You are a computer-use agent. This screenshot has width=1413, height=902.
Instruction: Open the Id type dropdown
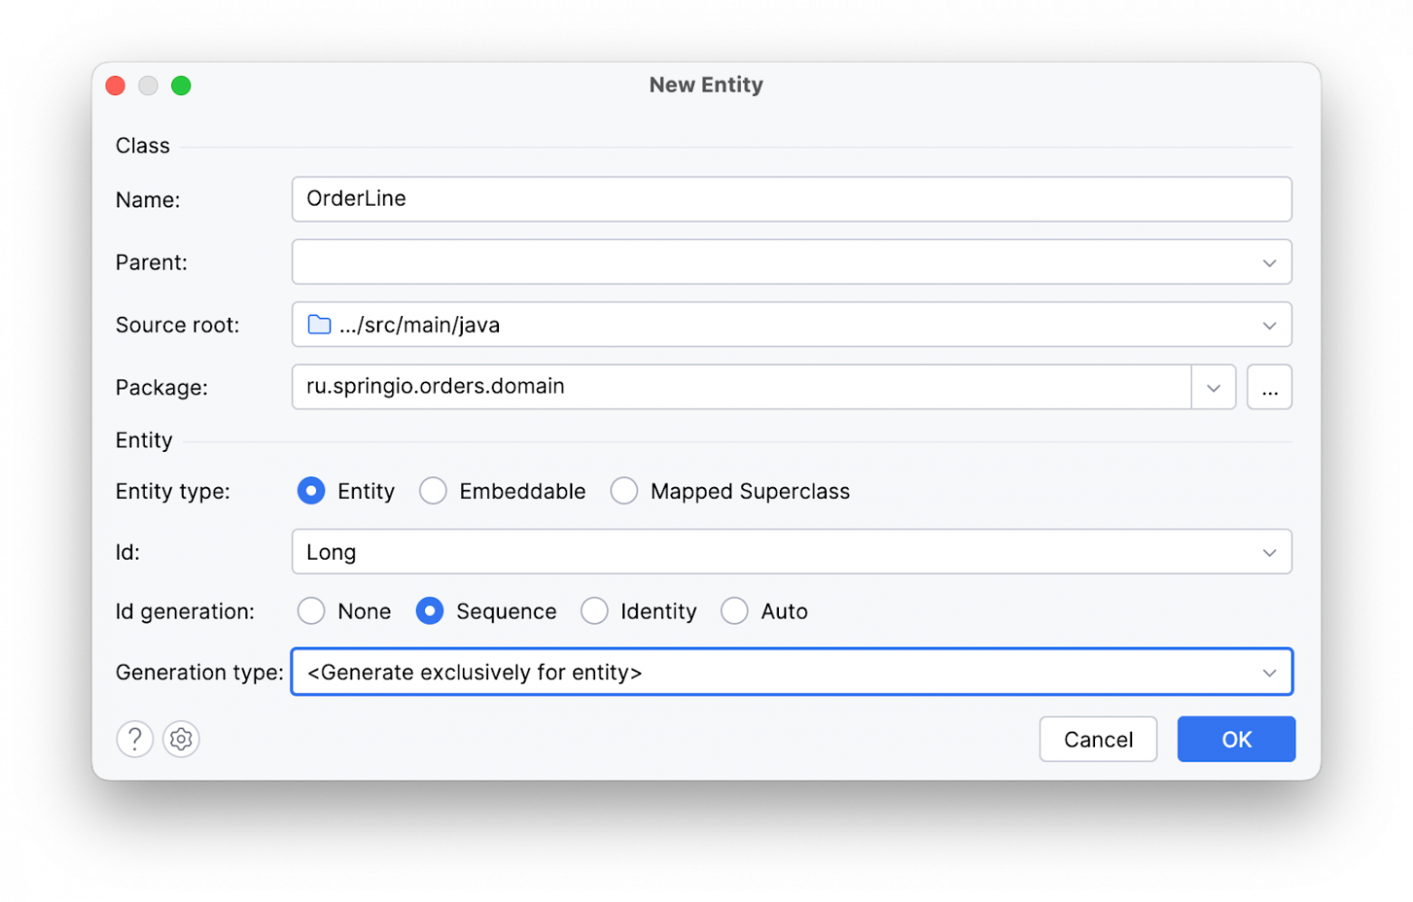1269,552
